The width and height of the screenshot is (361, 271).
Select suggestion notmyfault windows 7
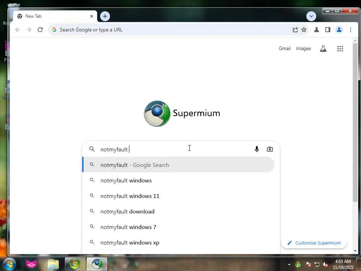coord(178,227)
